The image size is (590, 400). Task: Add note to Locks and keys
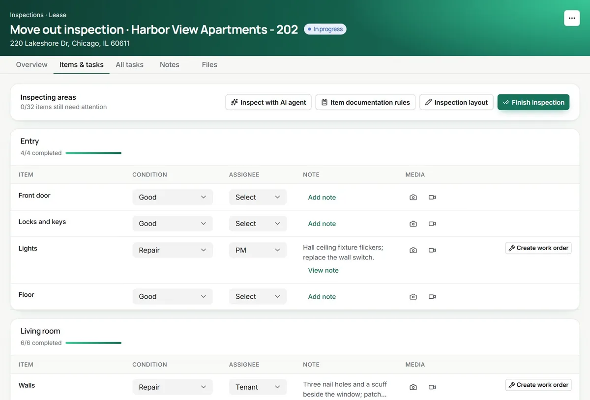pos(322,224)
